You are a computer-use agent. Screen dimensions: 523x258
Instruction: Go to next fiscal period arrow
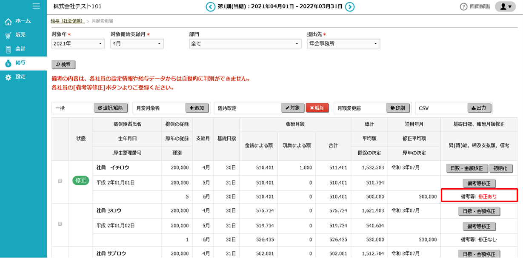click(x=350, y=6)
